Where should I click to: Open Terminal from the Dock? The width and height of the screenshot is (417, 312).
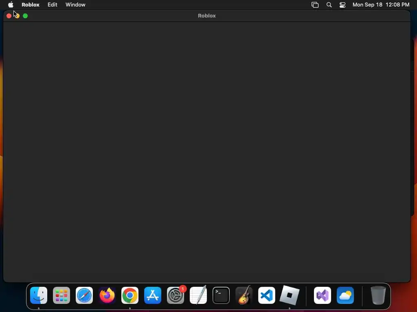coord(221,295)
